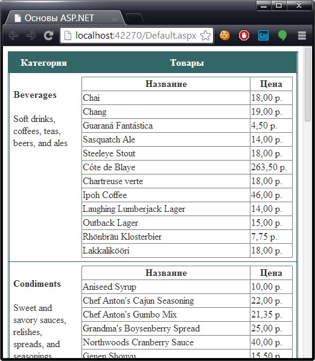The width and height of the screenshot is (315, 361).
Task: Click Chef Anton's Gumbo Mix cell
Action: [x=166, y=315]
